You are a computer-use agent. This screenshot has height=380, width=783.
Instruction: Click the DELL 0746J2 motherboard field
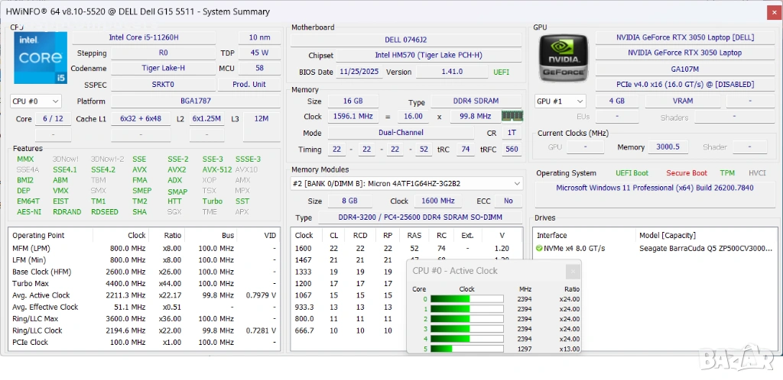click(x=407, y=40)
